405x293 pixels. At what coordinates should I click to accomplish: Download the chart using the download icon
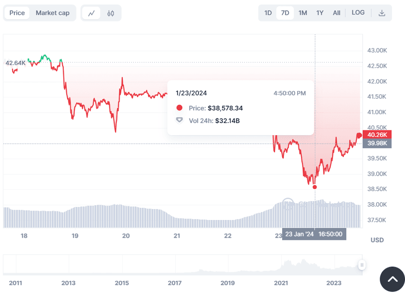(x=382, y=13)
